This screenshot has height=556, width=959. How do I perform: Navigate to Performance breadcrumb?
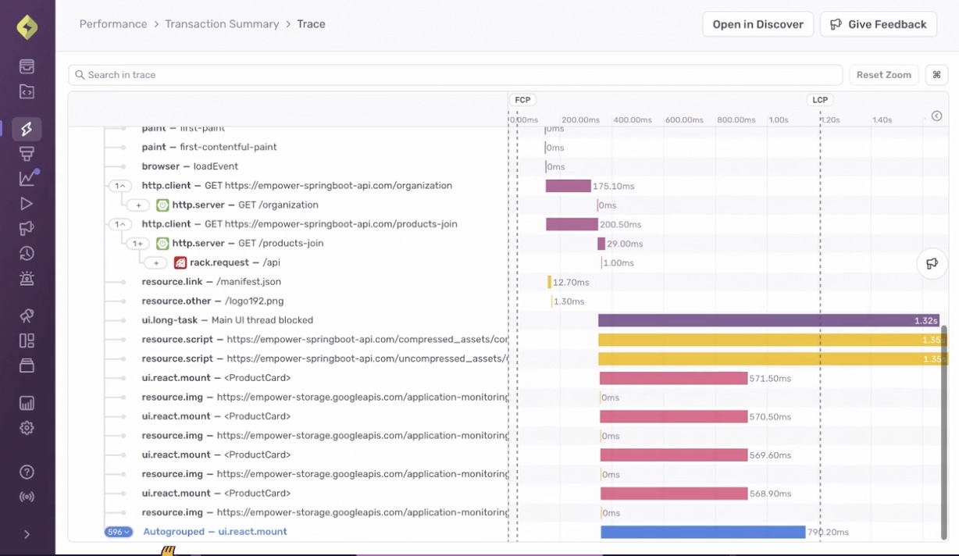[113, 24]
